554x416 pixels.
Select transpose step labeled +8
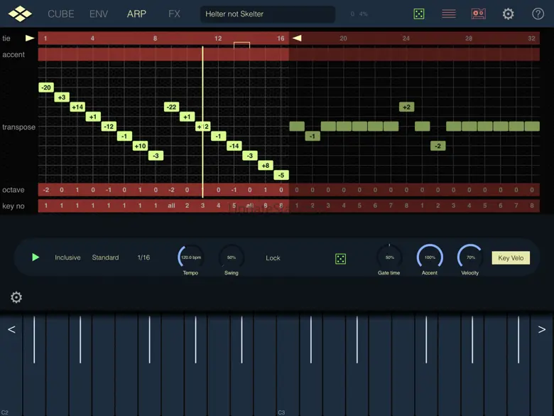(266, 165)
